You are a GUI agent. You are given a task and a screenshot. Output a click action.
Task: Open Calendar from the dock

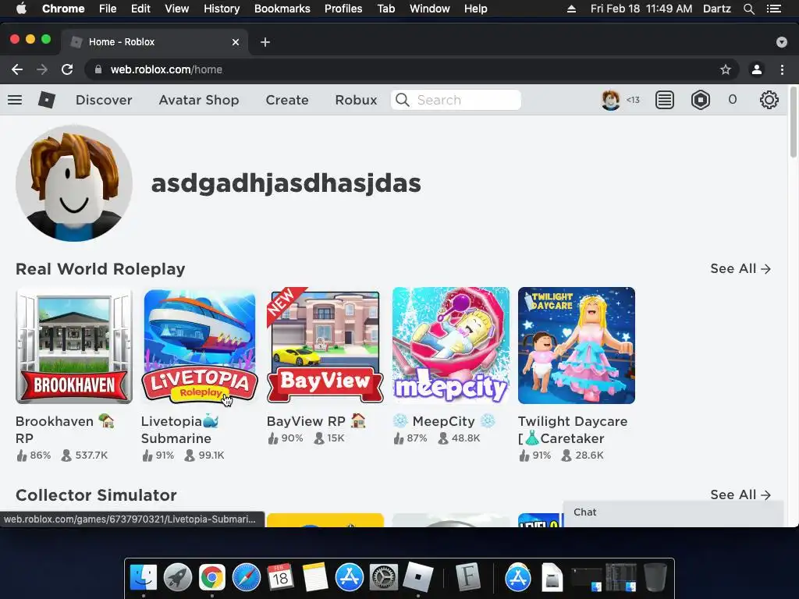click(280, 578)
